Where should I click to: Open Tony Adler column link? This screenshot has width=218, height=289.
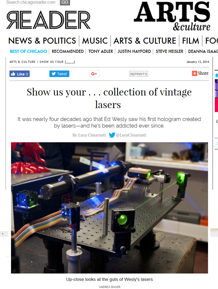coord(101,51)
